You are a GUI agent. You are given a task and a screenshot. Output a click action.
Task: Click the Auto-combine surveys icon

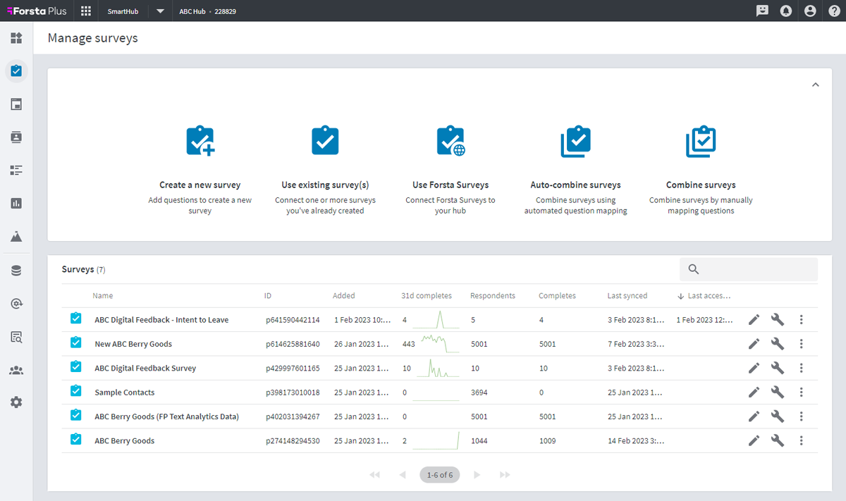575,142
